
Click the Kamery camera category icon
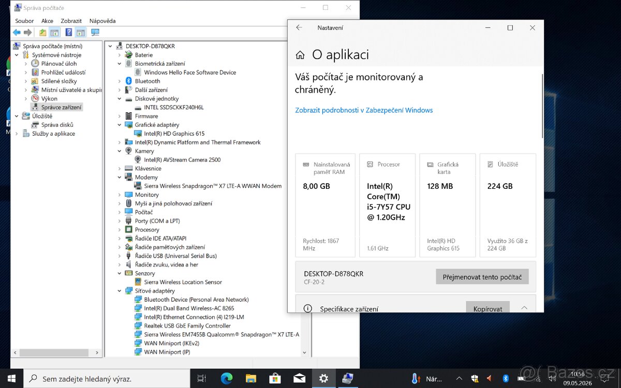click(x=129, y=151)
